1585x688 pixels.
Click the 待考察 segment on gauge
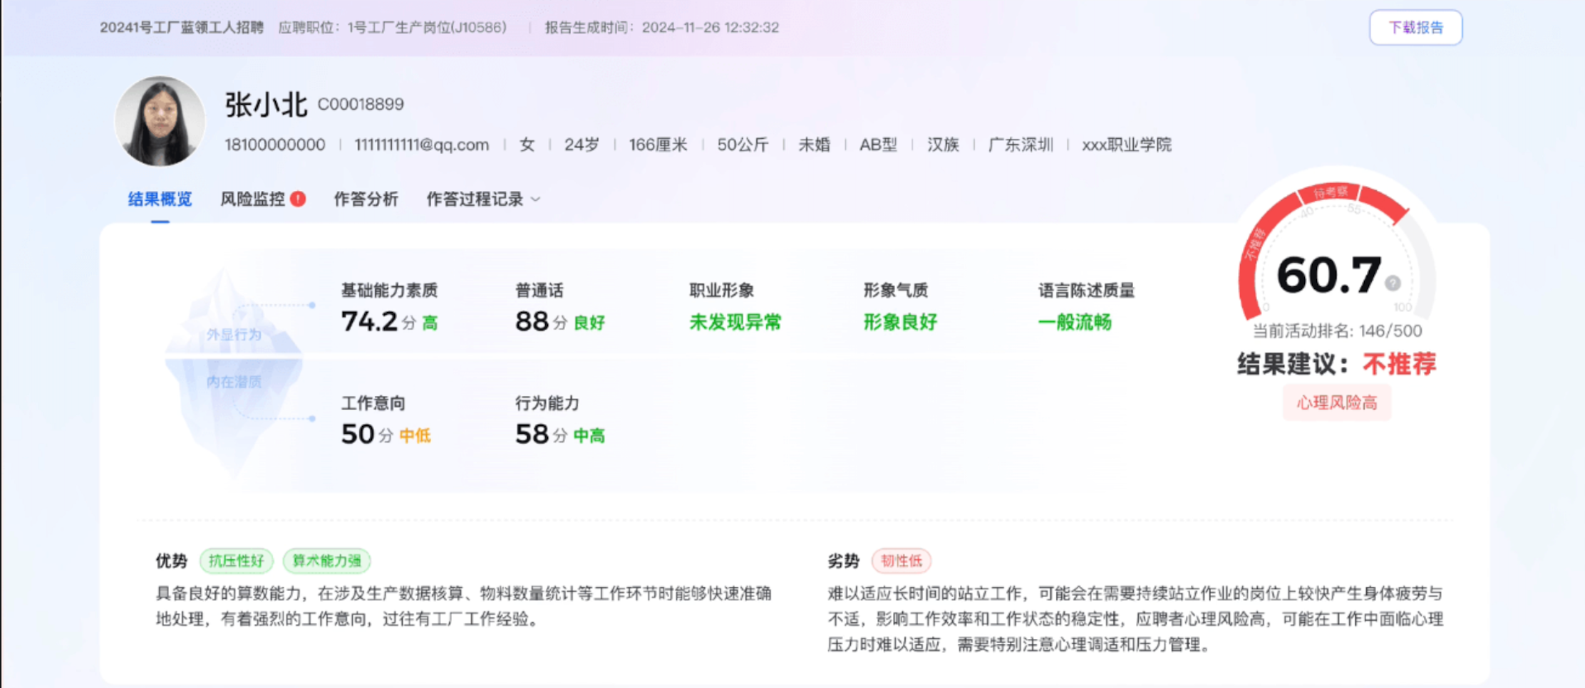coord(1330,192)
